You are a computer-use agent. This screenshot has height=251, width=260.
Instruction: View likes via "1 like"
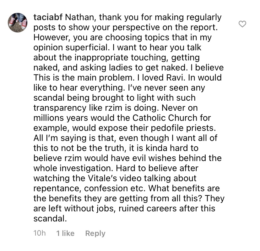click(65, 233)
